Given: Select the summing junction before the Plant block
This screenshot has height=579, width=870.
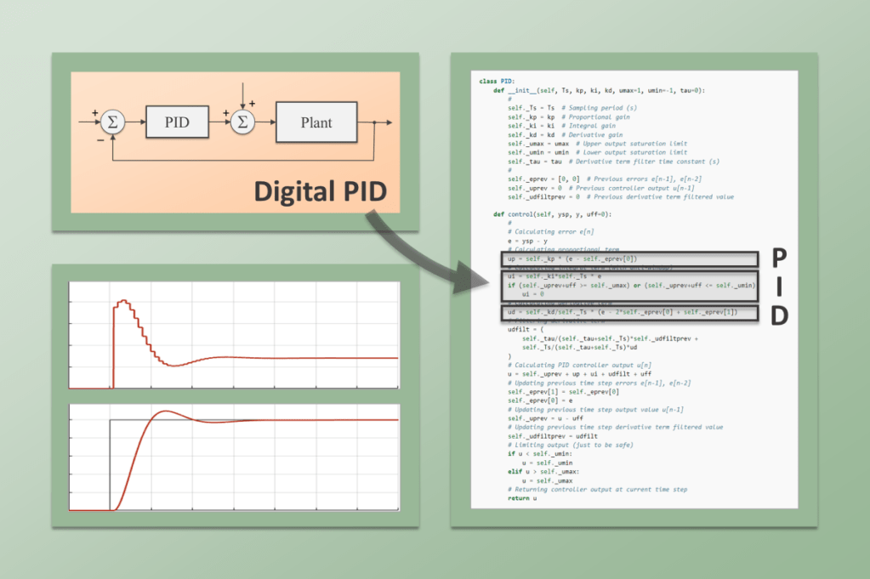Looking at the screenshot, I should click(x=242, y=122).
